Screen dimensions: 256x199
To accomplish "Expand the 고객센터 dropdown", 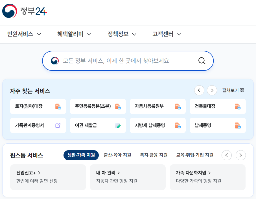I will (166, 34).
